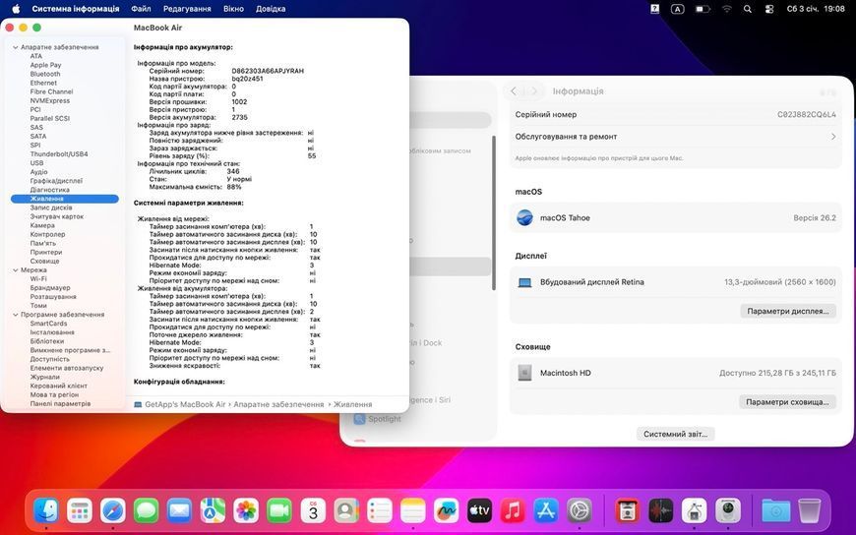Open Apple menu
Screen dimensions: 856x535
16,9
